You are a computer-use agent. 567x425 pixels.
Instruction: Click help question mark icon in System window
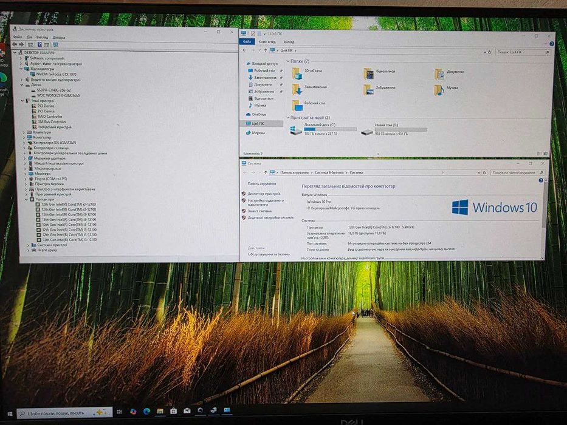pos(541,180)
